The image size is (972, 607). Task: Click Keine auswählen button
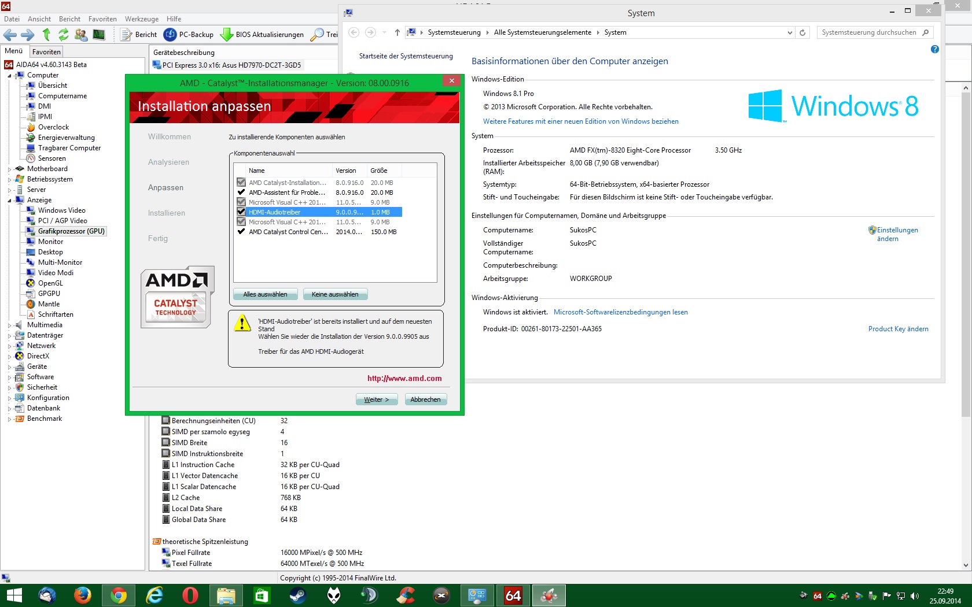click(336, 294)
